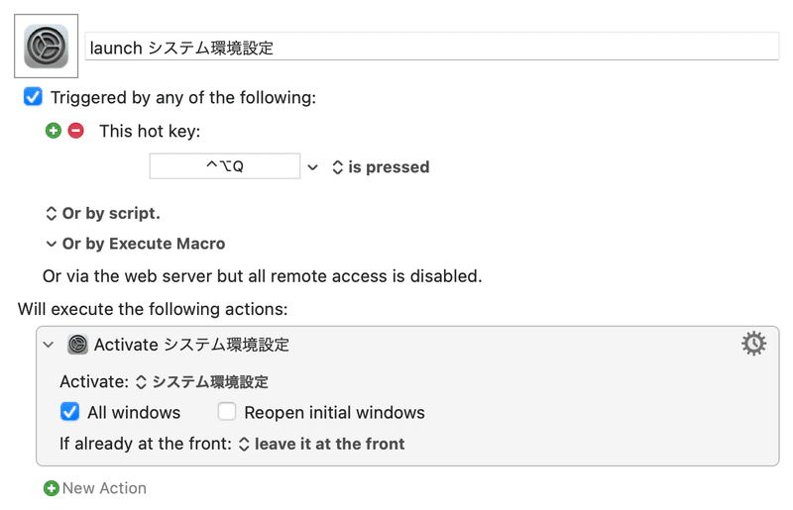Click the New Action label
Image resolution: width=793 pixels, height=510 pixels.
pyautogui.click(x=104, y=488)
